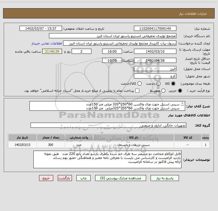Click the row number cell 1
Screen dimensions: 218x211
(x=206, y=145)
